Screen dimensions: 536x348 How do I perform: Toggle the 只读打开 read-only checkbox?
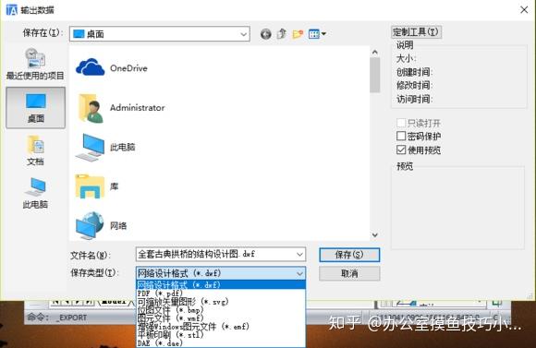401,123
